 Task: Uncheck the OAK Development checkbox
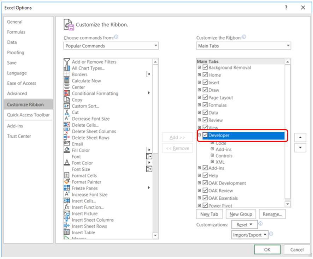coord(205,183)
